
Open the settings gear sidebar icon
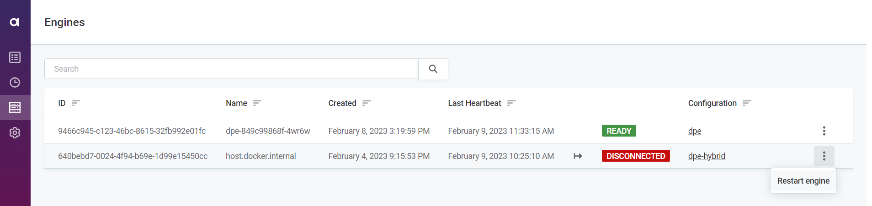pyautogui.click(x=15, y=133)
